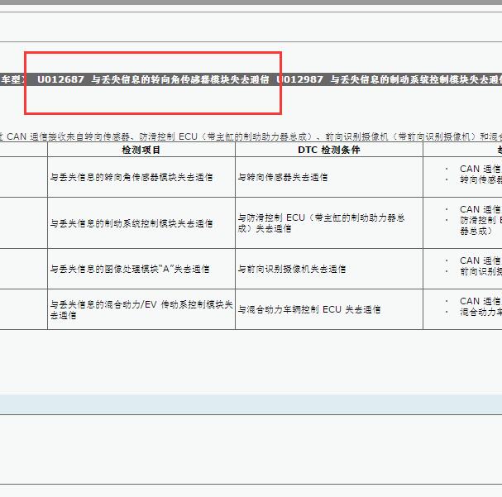Click cell 与丢失信息的图像处理模块"A"失去通信
Screen dimensions: 502x497
[x=141, y=269]
